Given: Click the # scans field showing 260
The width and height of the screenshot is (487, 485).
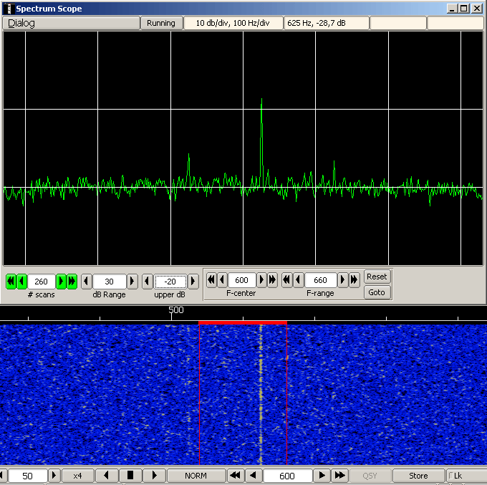Looking at the screenshot, I should 42,282.
